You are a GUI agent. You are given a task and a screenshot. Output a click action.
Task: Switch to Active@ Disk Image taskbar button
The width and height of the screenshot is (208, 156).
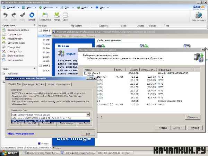(79, 153)
